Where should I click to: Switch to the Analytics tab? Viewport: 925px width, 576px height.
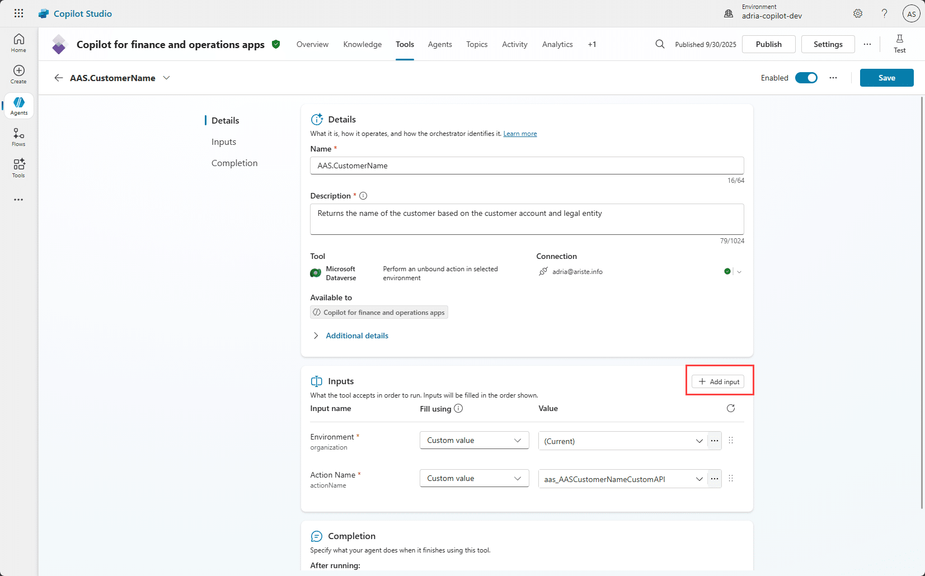coord(557,44)
